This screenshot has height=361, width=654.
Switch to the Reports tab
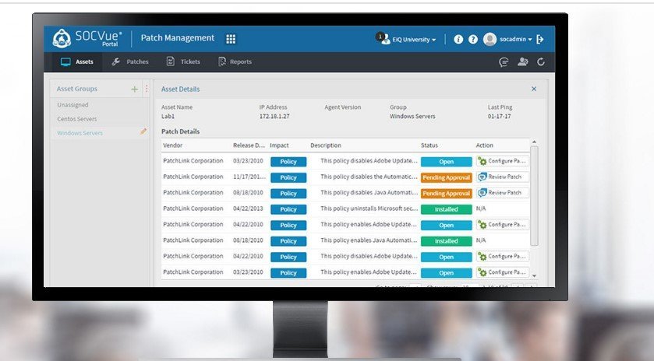(x=235, y=62)
